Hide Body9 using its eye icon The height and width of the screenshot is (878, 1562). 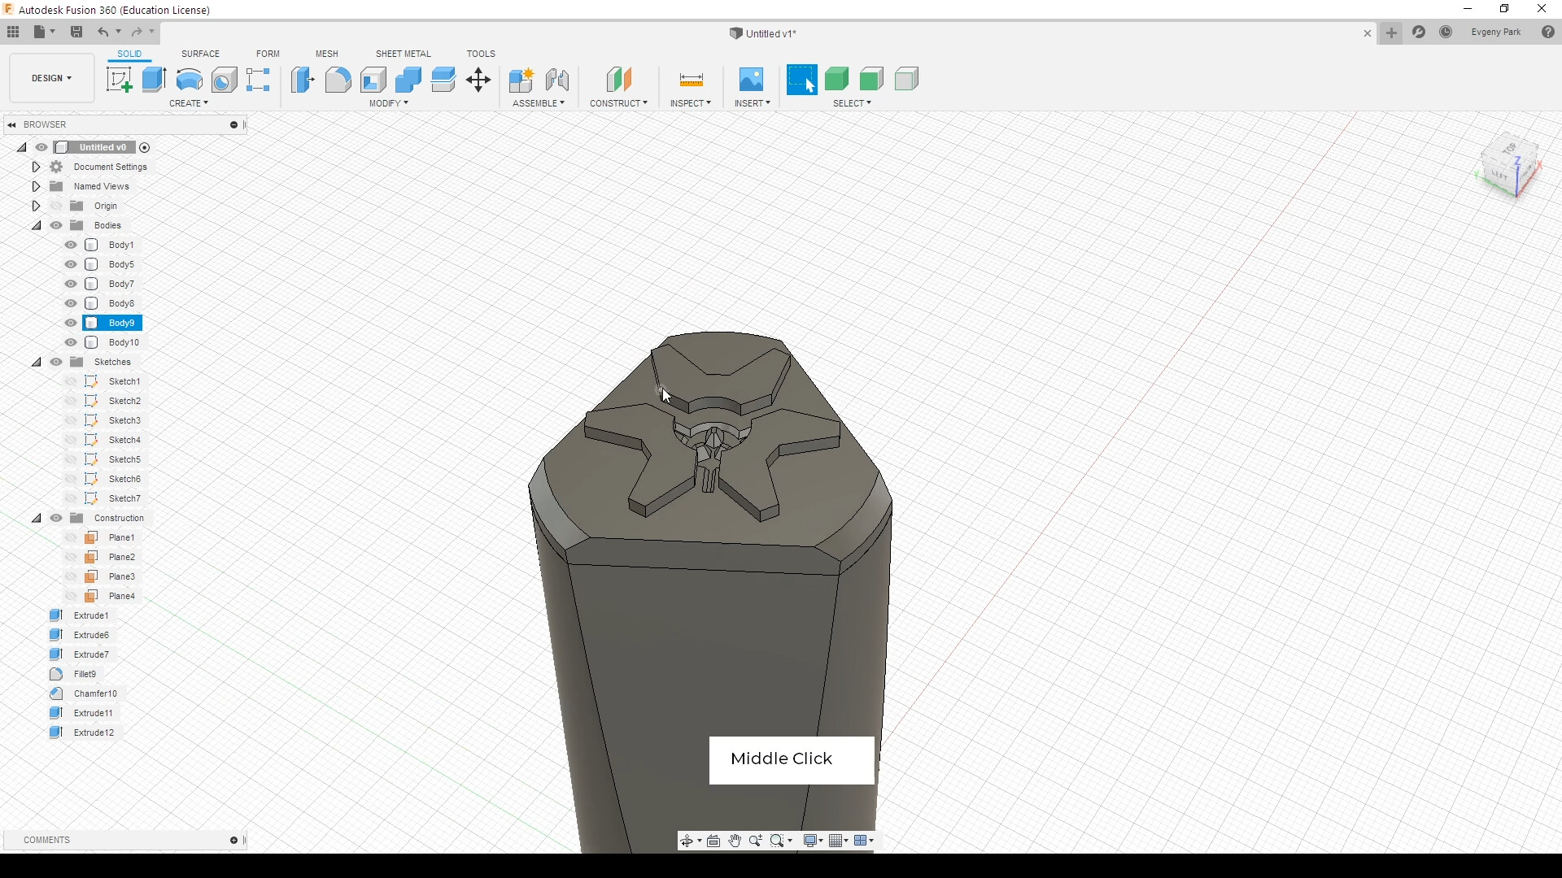tap(71, 323)
